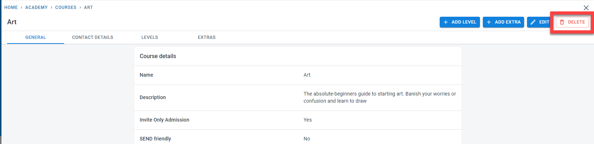Click the Invite Only Admission label
This screenshot has height=144, width=594.
[x=164, y=120]
